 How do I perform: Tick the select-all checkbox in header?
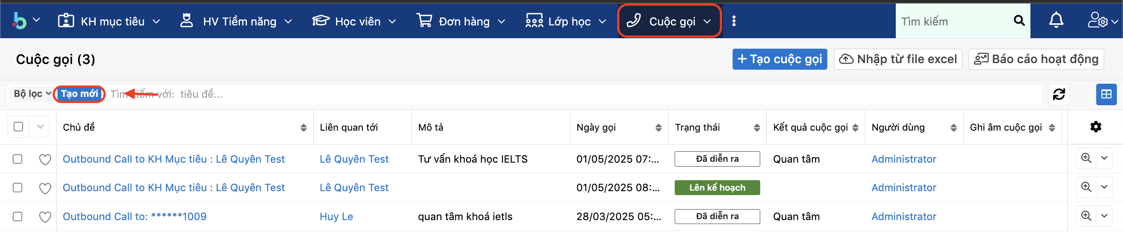pos(18,127)
